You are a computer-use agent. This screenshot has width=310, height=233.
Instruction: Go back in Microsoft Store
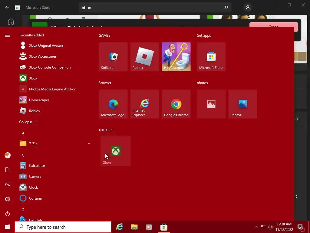(7, 8)
